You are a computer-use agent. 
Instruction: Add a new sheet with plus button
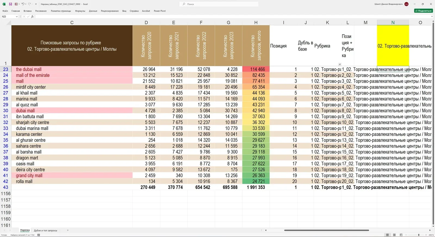click(x=68, y=230)
